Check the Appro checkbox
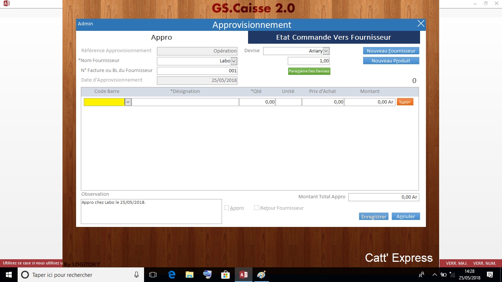This screenshot has height=282, width=502. (227, 208)
